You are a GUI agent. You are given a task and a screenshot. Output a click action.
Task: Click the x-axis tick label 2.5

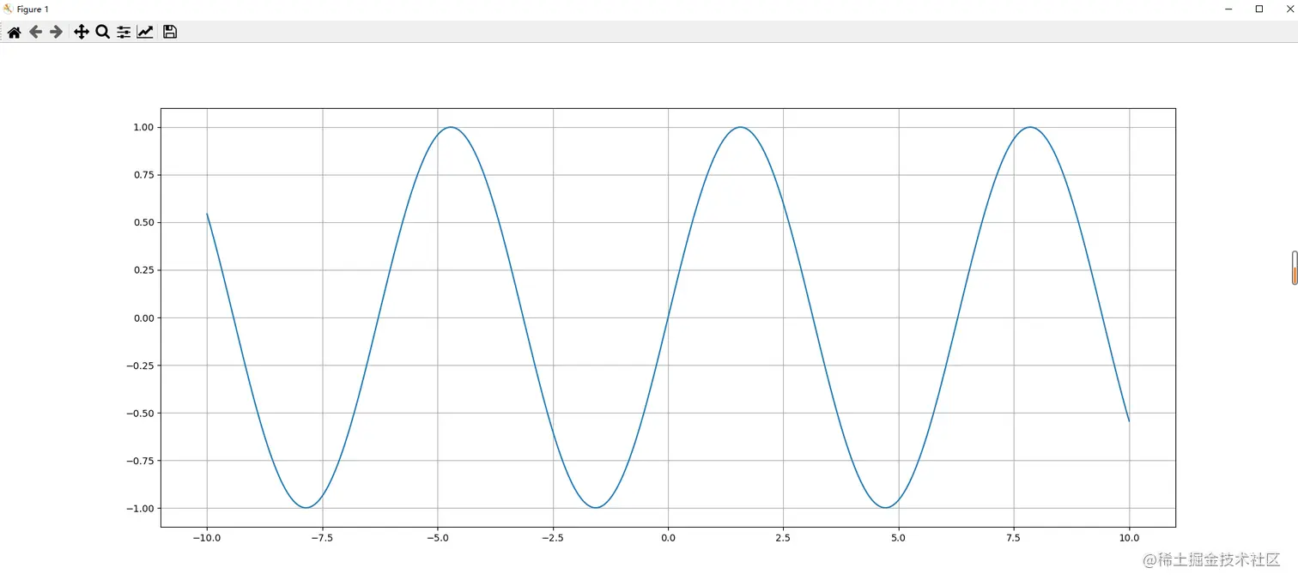(x=783, y=538)
